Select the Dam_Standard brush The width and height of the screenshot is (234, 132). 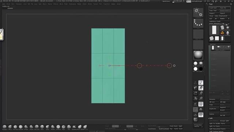click(37, 127)
